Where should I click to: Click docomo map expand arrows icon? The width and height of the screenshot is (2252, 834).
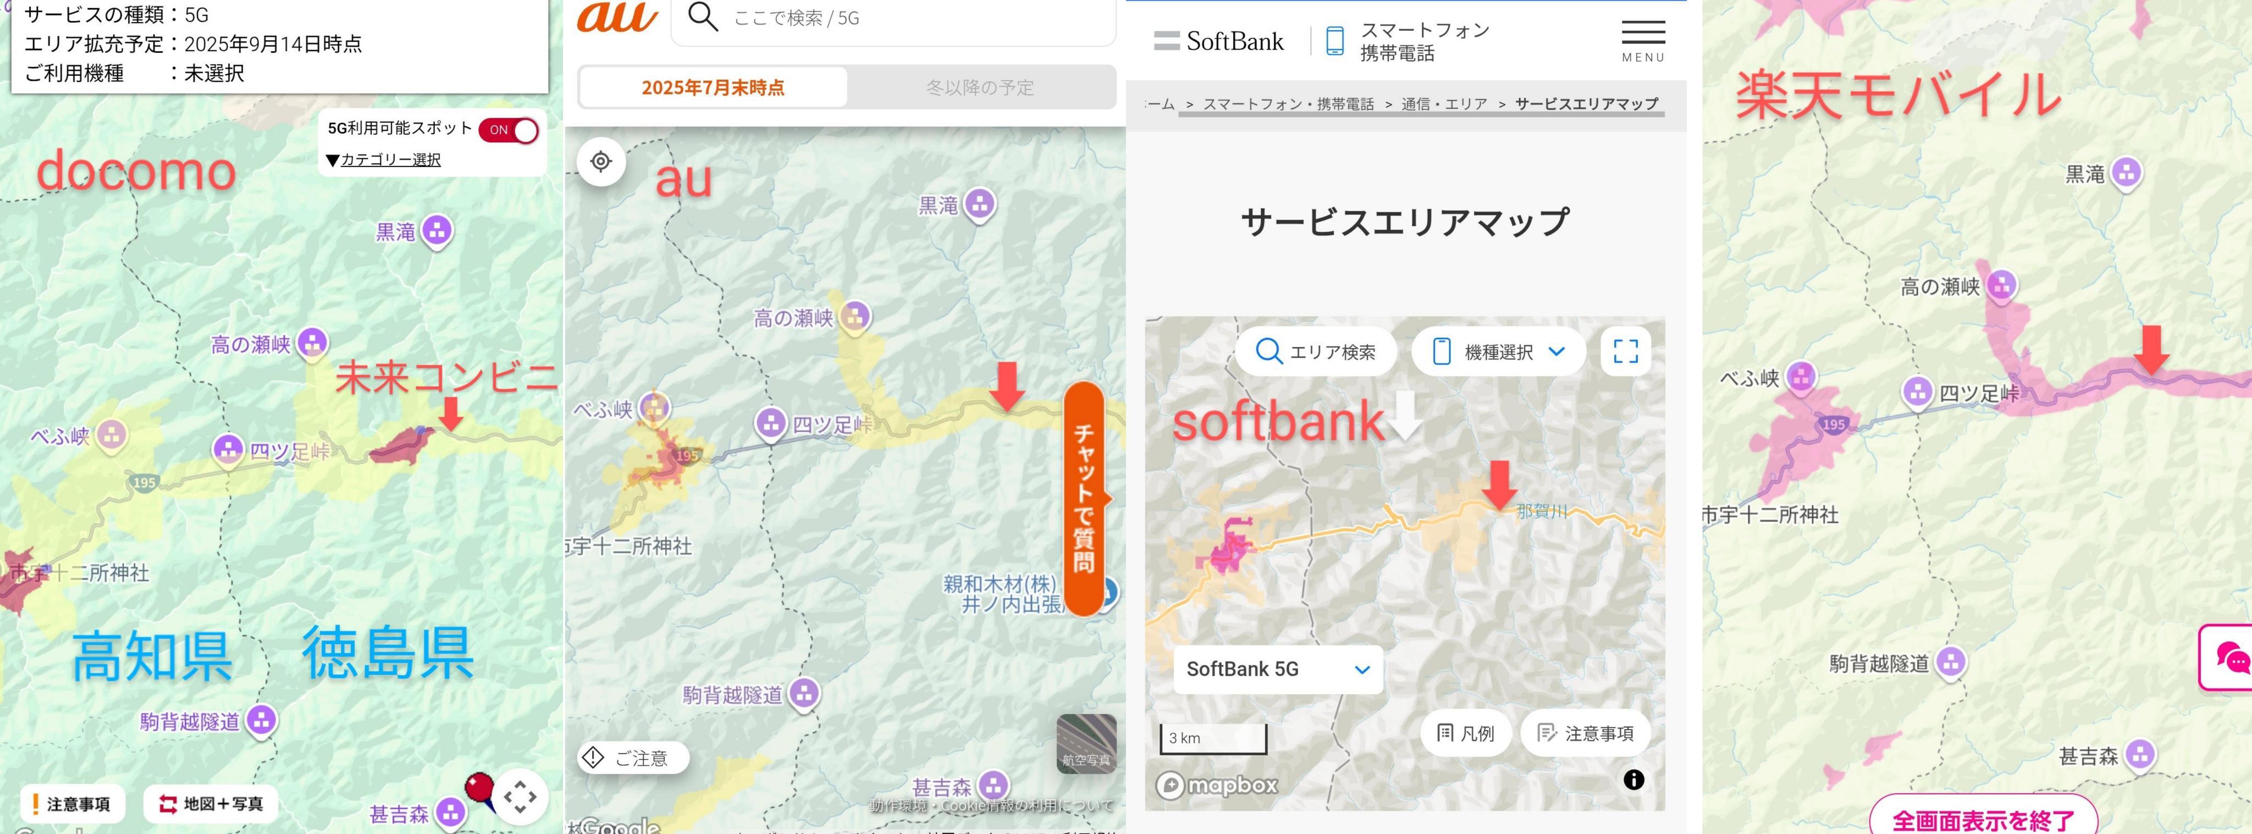pyautogui.click(x=520, y=797)
